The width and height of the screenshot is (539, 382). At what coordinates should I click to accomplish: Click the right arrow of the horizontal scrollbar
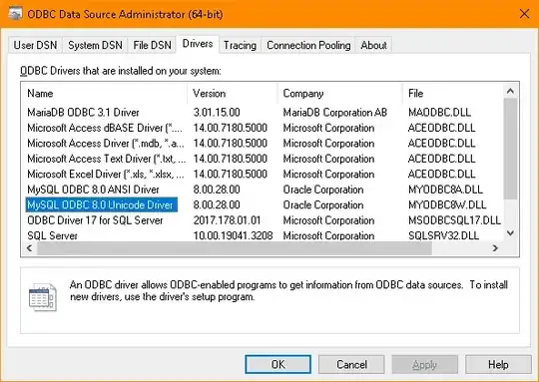495,248
